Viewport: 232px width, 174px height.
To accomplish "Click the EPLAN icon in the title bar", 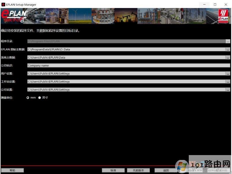I will pyautogui.click(x=3, y=5).
